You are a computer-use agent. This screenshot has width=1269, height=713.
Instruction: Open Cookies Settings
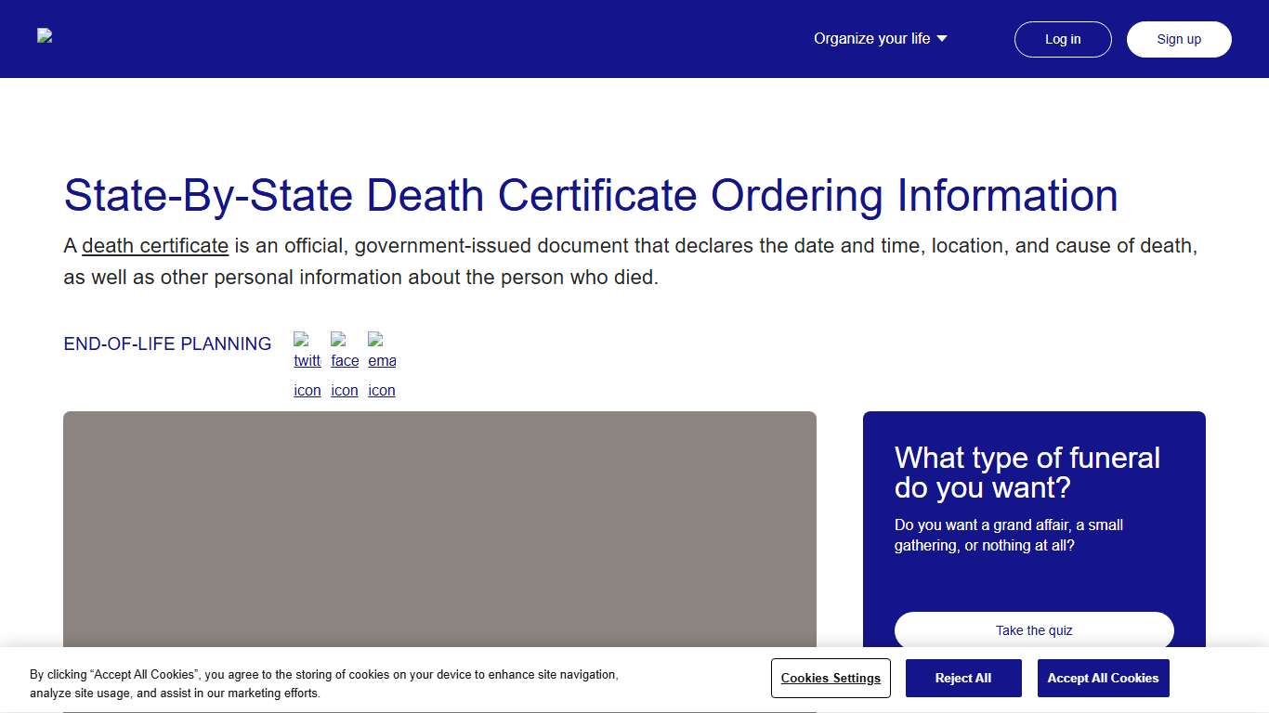(831, 679)
